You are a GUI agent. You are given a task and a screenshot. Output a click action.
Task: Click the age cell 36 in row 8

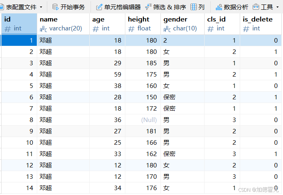pyautogui.click(x=107, y=120)
